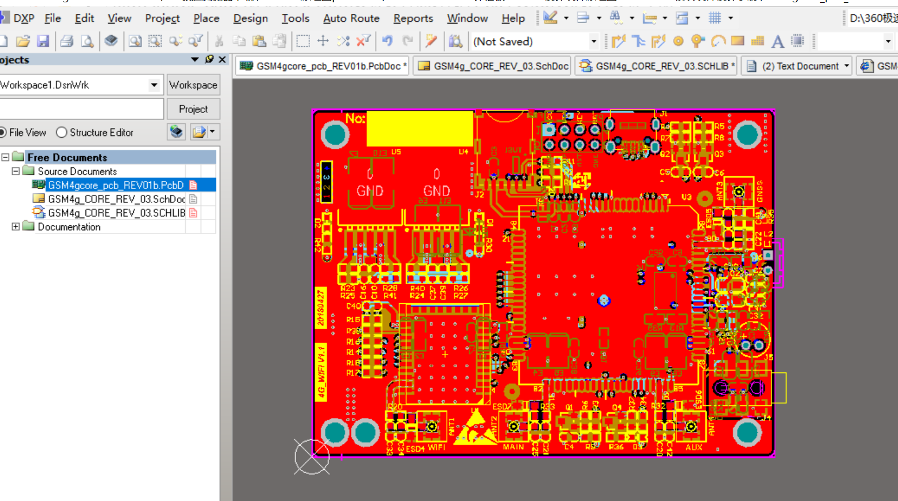Paste from clipboard in the toolbar

click(259, 41)
